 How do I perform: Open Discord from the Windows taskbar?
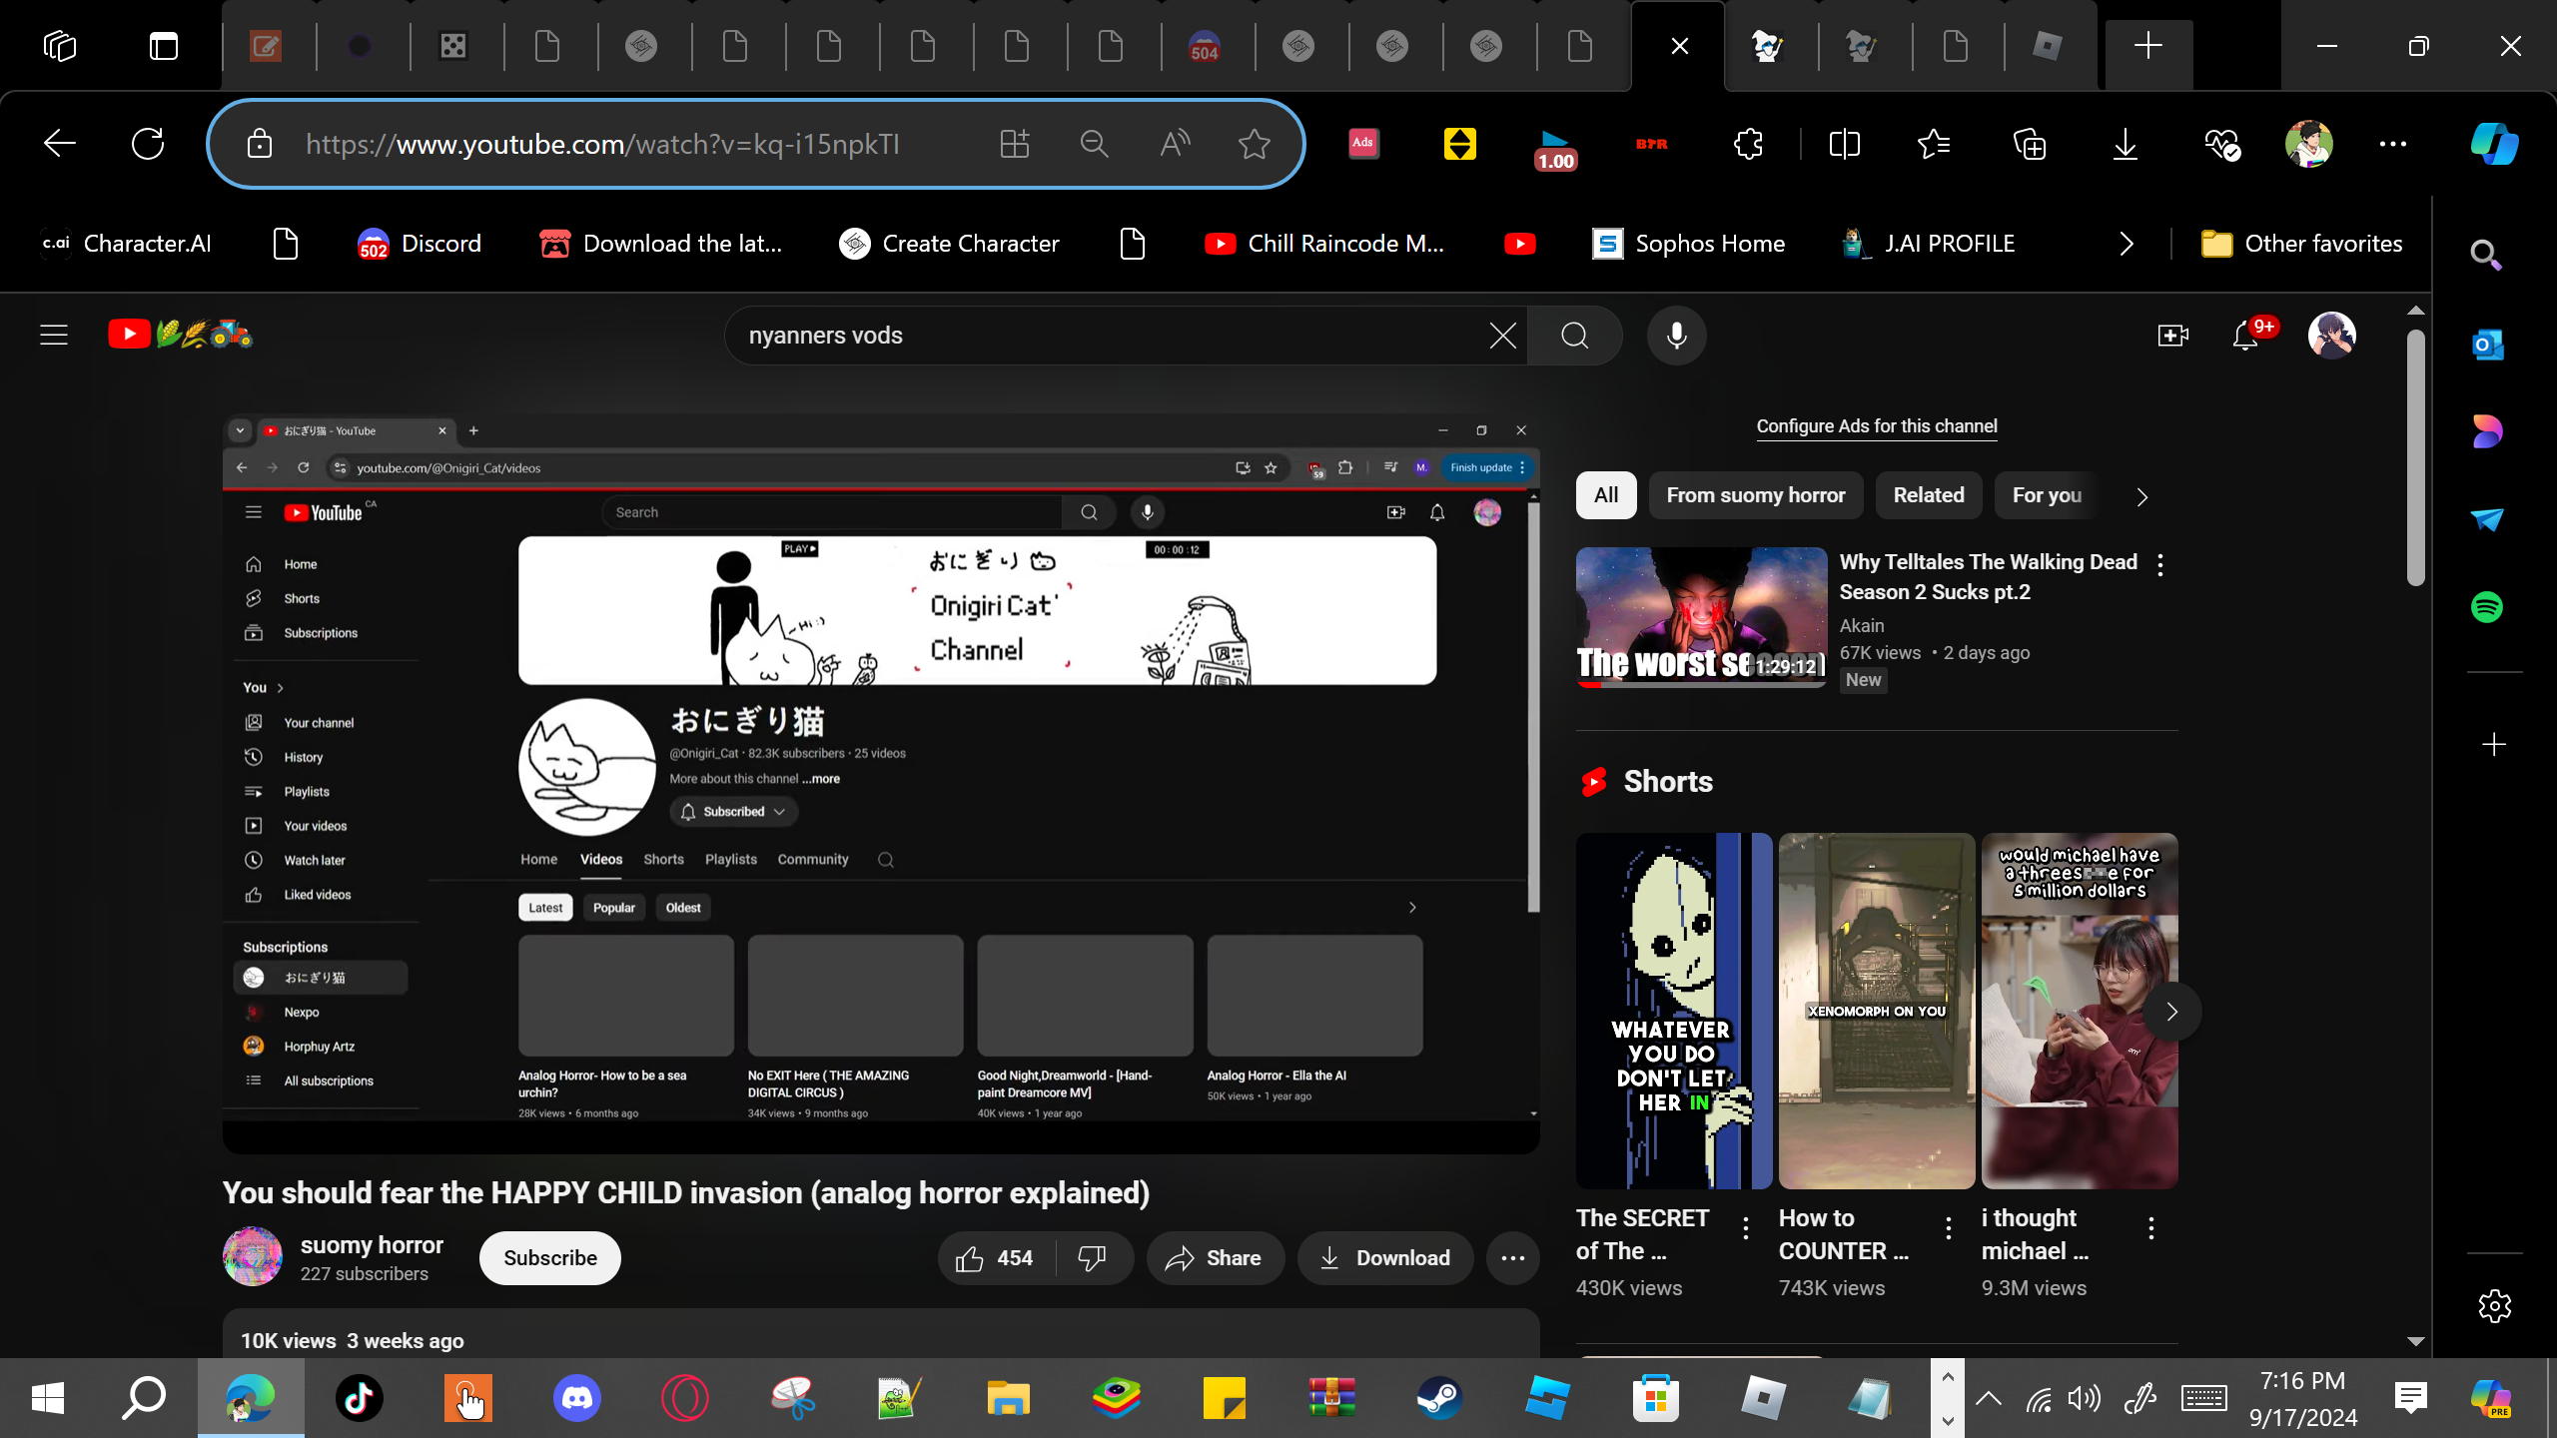pos(576,1398)
